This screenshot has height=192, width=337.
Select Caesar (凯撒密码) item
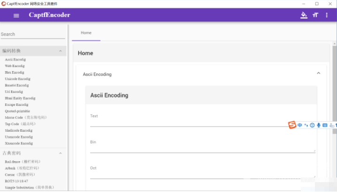[20, 174]
